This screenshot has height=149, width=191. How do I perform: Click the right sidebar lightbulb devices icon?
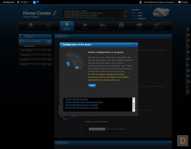click(x=188, y=52)
